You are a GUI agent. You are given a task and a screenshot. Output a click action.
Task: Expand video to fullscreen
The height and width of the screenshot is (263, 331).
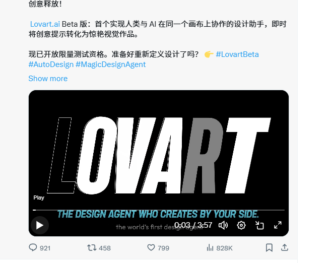click(278, 225)
